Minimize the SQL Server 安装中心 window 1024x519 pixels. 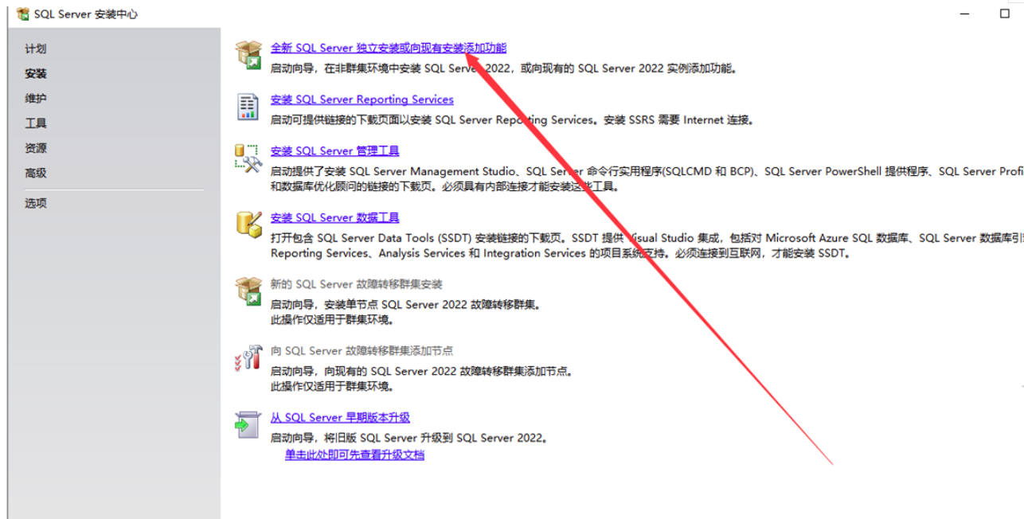[x=965, y=14]
